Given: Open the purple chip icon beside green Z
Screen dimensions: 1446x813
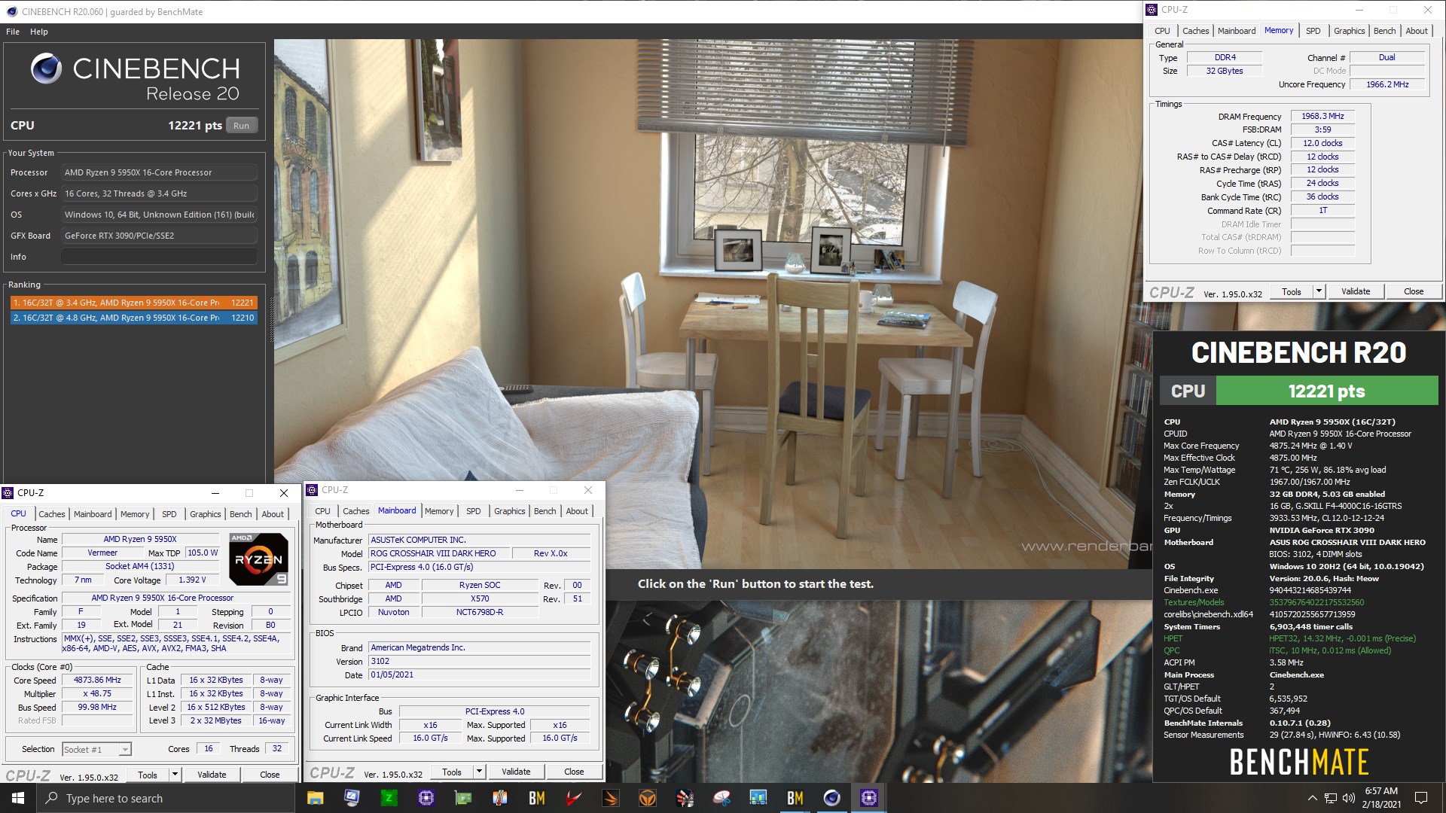Looking at the screenshot, I should (x=426, y=798).
